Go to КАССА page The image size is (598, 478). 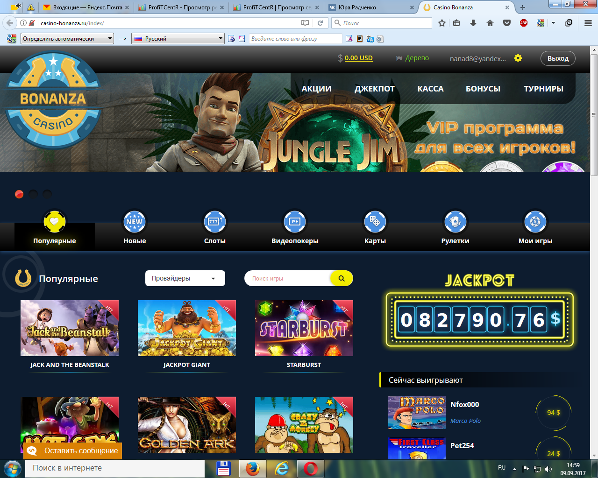coord(430,89)
